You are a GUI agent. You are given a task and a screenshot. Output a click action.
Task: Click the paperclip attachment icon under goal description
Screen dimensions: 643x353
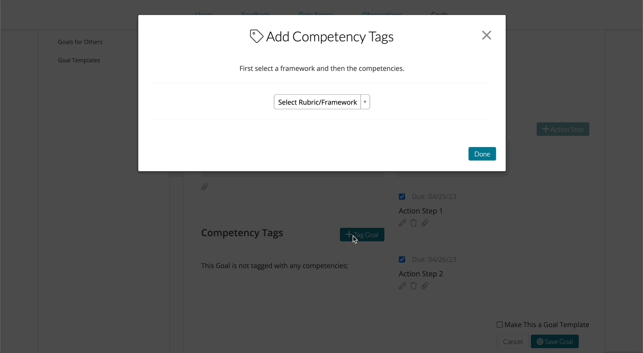point(205,187)
